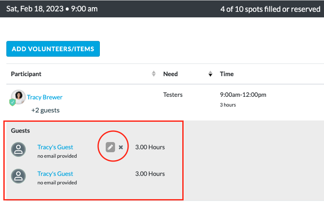Click the second guest's 3.00 Hours value
Image resolution: width=324 pixels, height=203 pixels.
(150, 174)
